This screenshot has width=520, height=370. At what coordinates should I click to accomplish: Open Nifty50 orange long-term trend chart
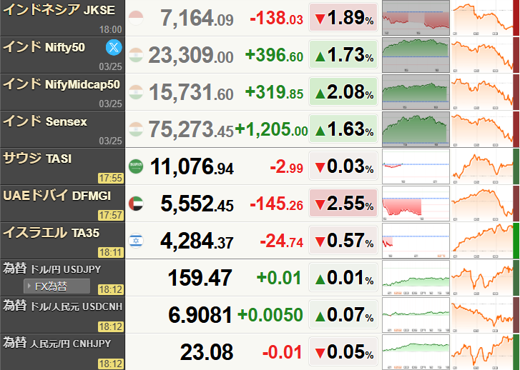click(482, 55)
